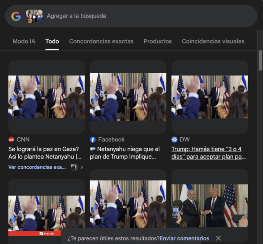Click 'Ver concordancias exa...' link

click(37, 167)
